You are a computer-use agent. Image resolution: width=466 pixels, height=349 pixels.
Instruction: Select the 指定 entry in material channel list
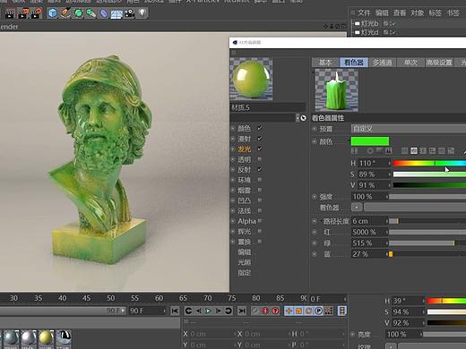tap(245, 273)
